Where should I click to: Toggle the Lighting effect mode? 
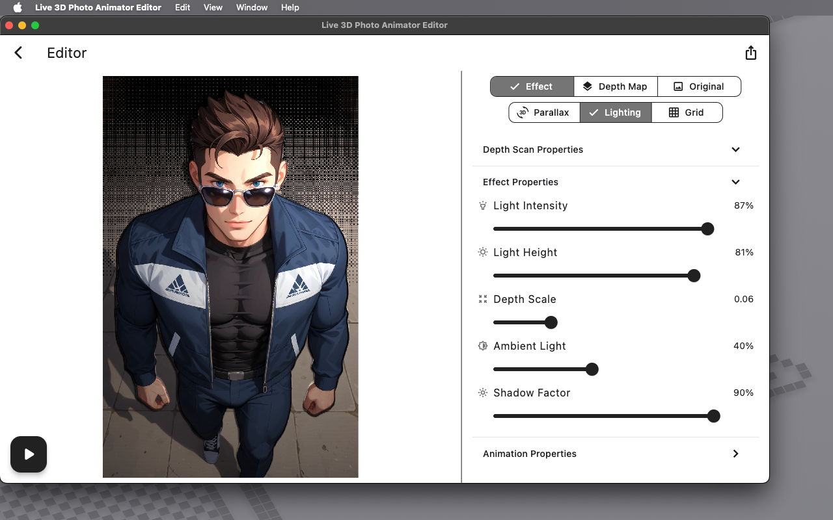pos(616,112)
